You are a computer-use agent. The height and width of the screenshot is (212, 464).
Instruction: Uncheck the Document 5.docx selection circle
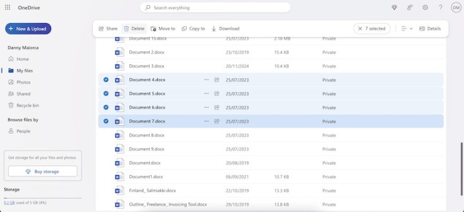(x=106, y=93)
